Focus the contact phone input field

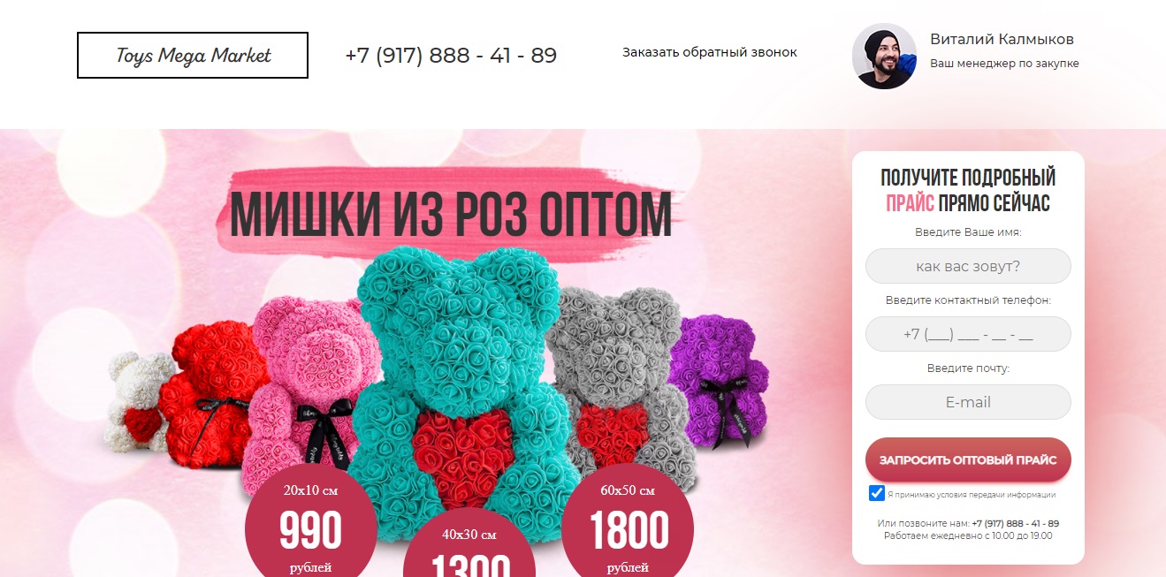tap(968, 334)
